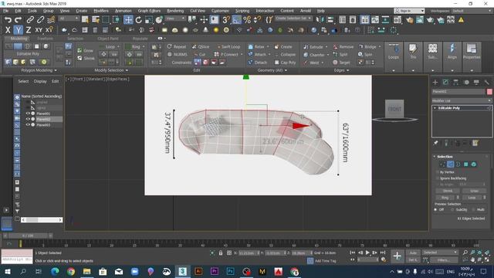Screen dimensions: 494x278
Task: Toggle the 3D Snaps icon
Action: (226, 20)
